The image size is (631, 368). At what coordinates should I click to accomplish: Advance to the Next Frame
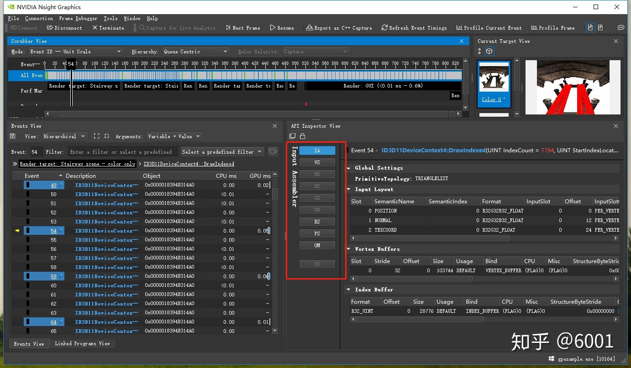click(242, 28)
